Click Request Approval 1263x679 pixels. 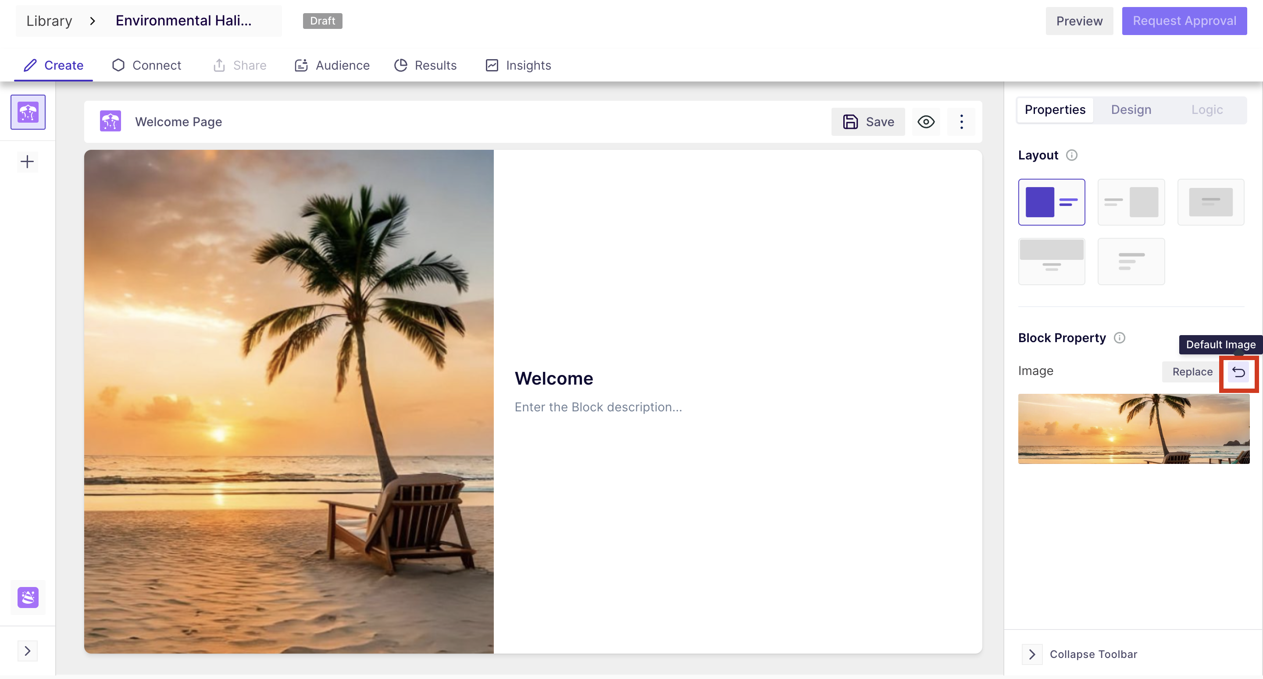pyautogui.click(x=1184, y=21)
